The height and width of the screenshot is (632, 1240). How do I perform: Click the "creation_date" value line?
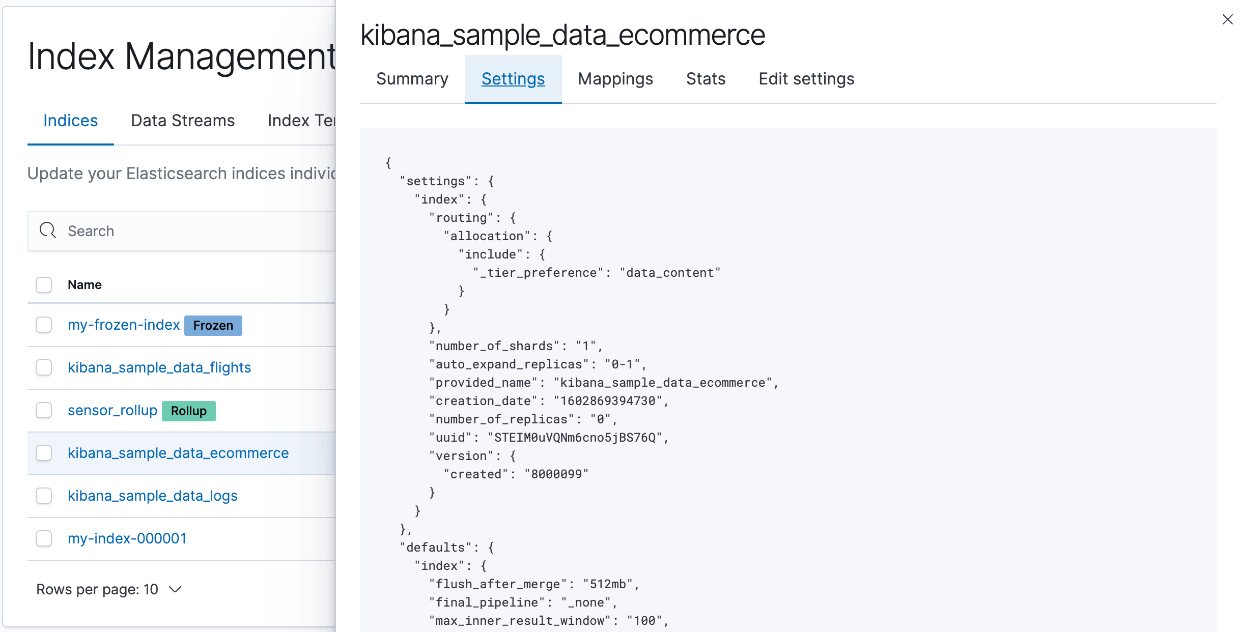point(549,401)
